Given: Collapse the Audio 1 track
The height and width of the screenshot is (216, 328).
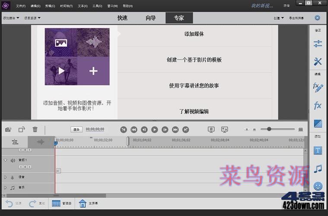Looking at the screenshot, I should tap(6, 160).
